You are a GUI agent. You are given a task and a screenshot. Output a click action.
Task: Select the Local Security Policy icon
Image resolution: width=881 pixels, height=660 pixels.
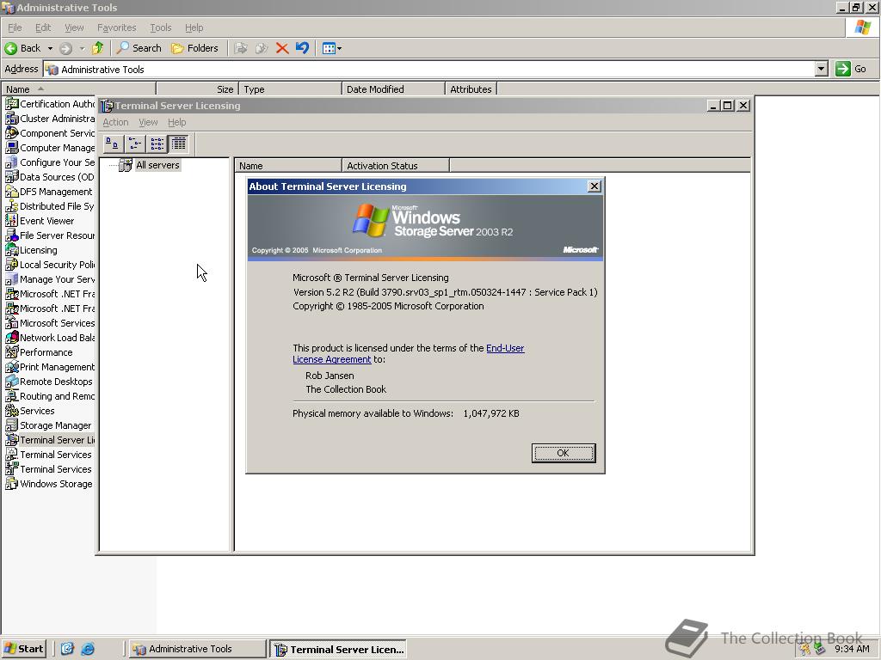12,265
